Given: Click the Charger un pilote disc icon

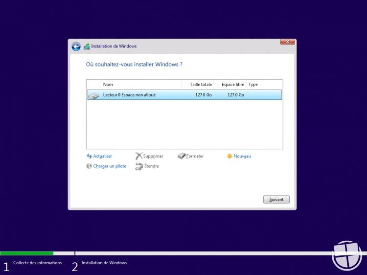Looking at the screenshot, I should (89, 166).
